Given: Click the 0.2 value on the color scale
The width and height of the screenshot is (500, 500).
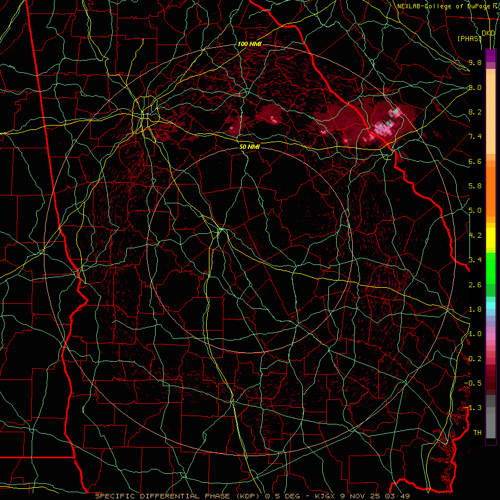Looking at the screenshot, I should click(475, 359).
